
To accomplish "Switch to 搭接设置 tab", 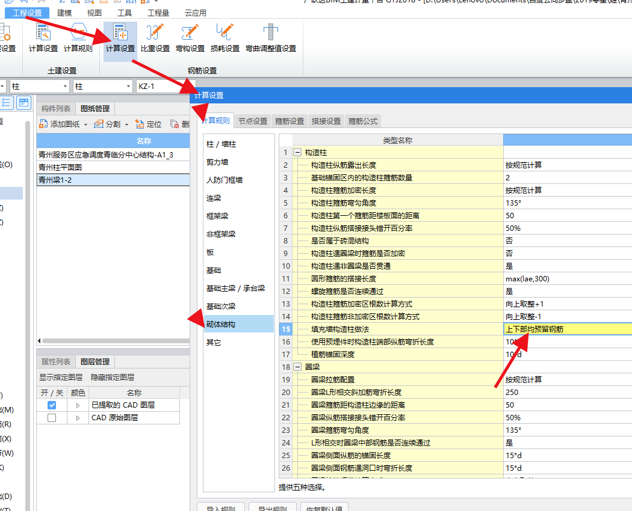I will pyautogui.click(x=326, y=121).
